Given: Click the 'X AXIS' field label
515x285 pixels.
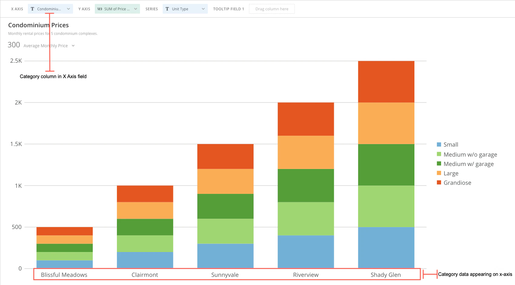Looking at the screenshot, I should pyautogui.click(x=17, y=9).
